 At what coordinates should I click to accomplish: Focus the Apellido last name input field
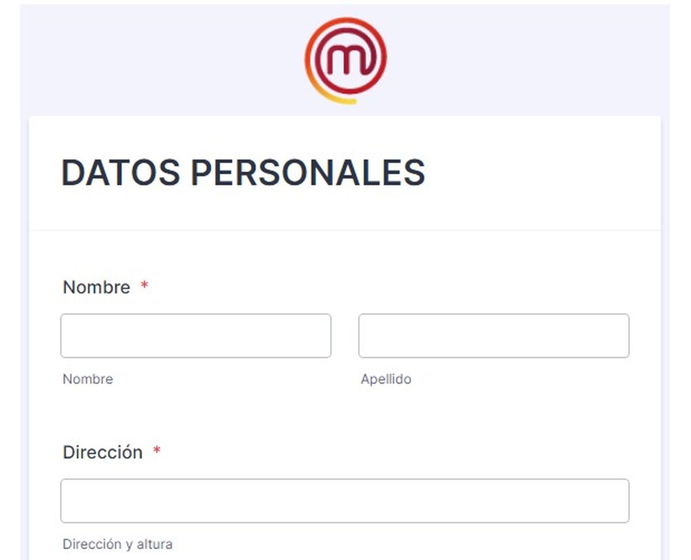tap(493, 336)
